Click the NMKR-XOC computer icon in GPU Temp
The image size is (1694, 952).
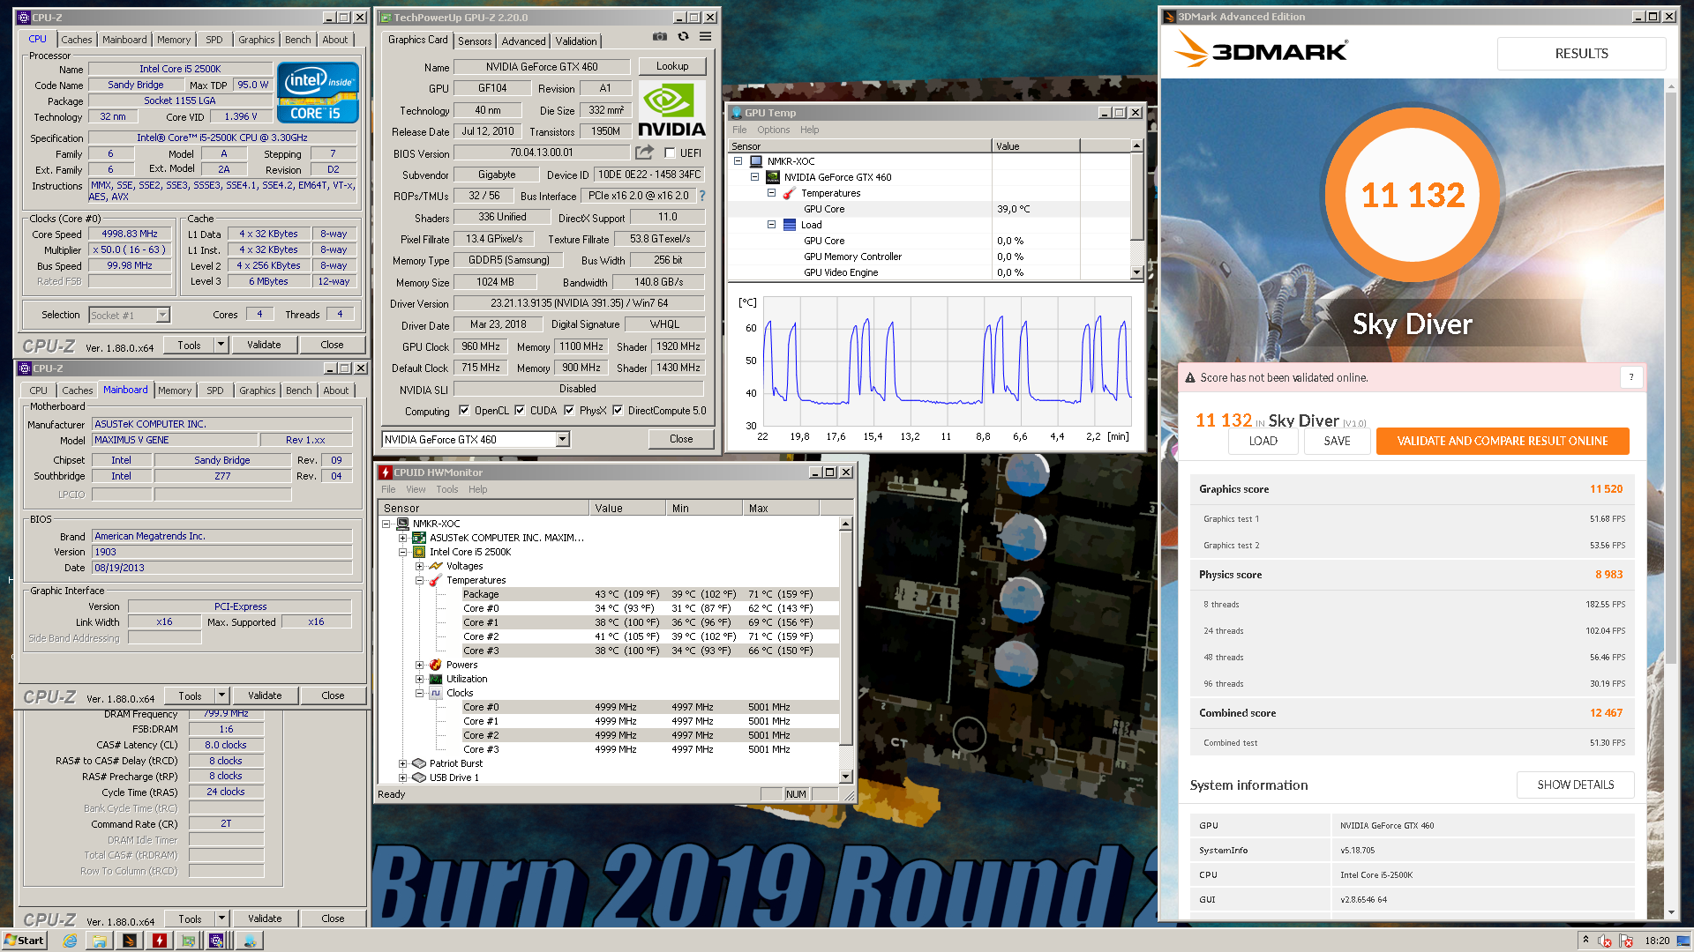[x=756, y=161]
